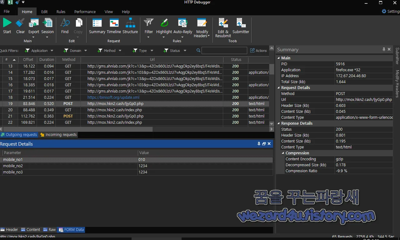Open the binisoft.org update.xml link
This screenshot has height=240, width=400.
coord(113,97)
